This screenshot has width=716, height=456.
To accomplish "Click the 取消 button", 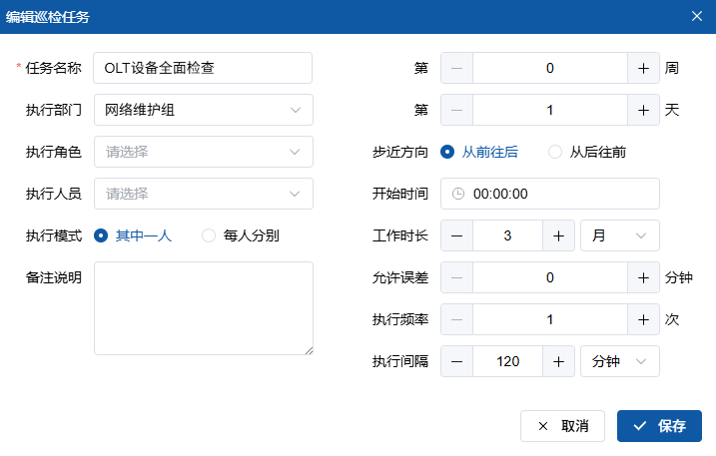I will coord(562,426).
